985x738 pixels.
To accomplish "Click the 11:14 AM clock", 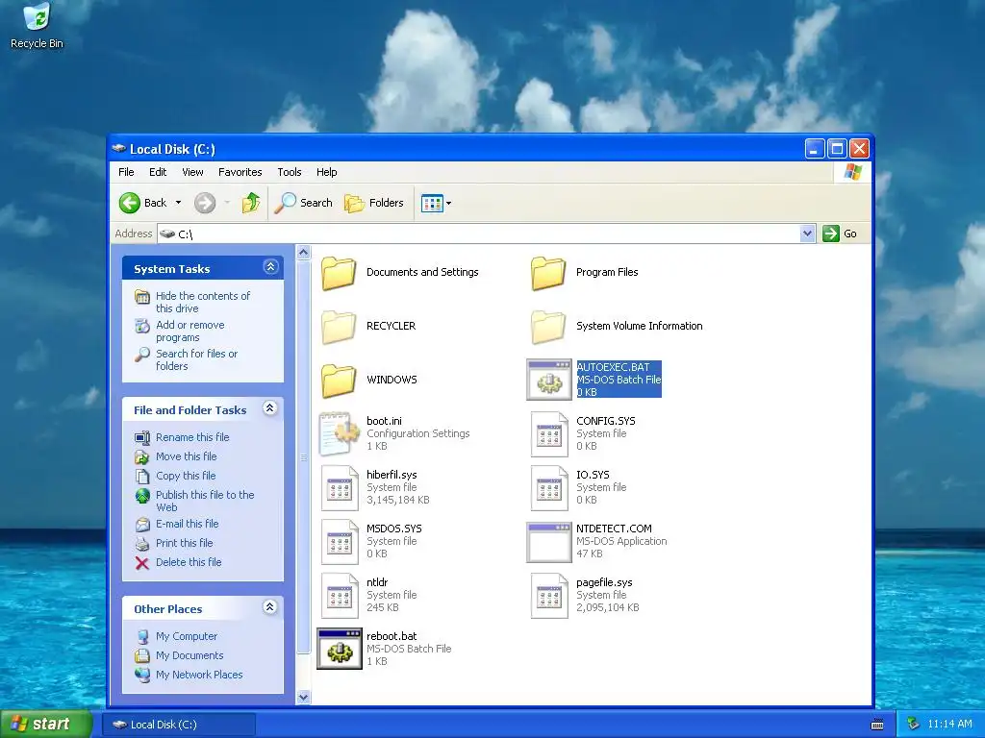I will [x=949, y=725].
